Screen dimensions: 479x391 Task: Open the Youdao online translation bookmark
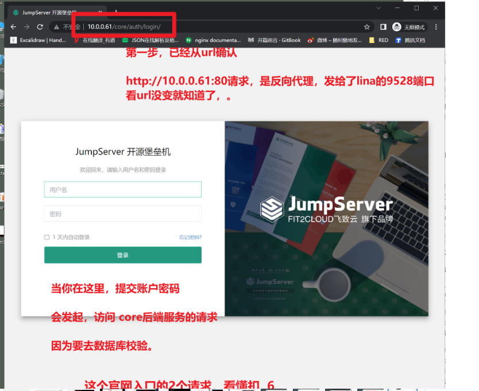(95, 40)
